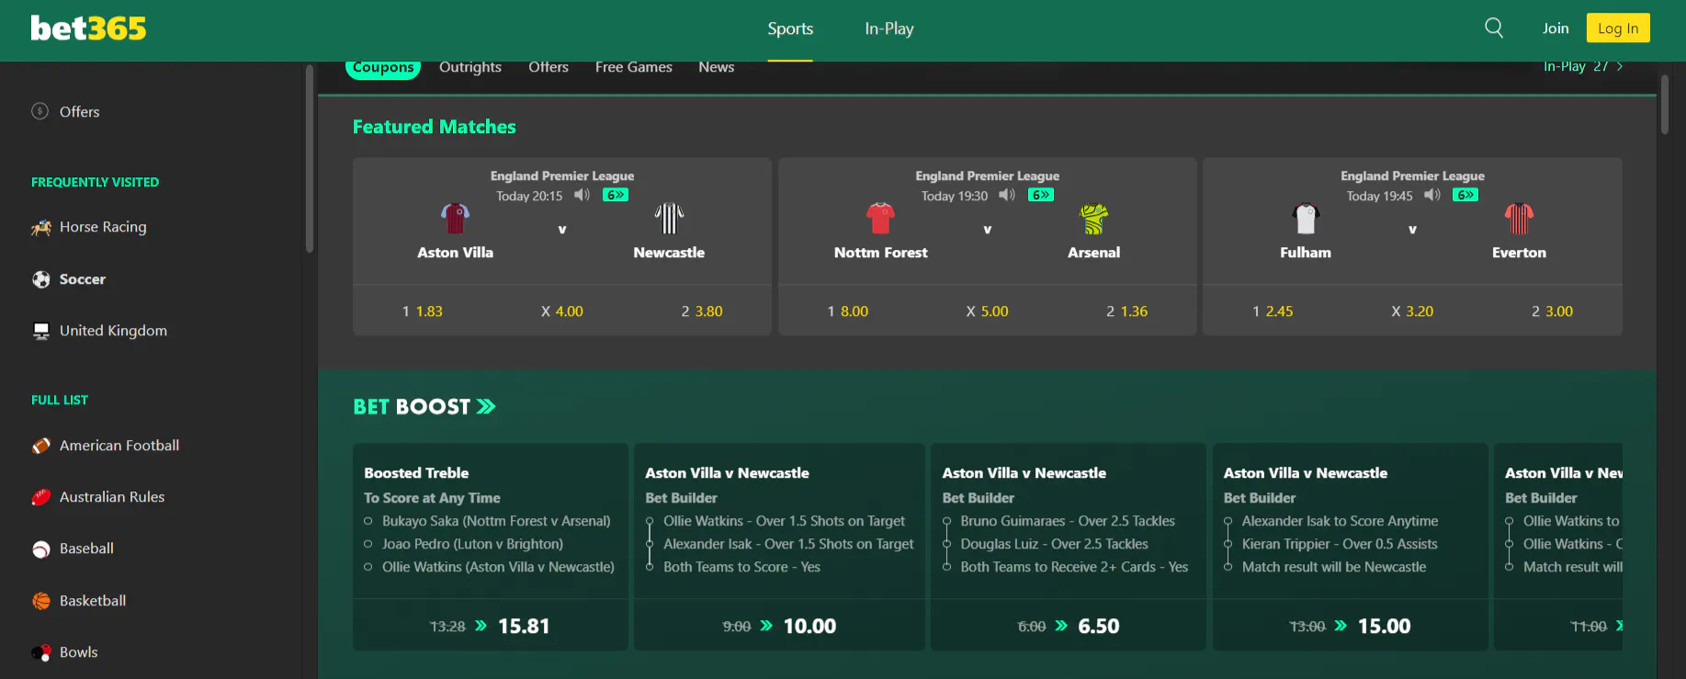Click the Bowls icon
Viewport: 1686px width, 679px height.
pos(41,652)
